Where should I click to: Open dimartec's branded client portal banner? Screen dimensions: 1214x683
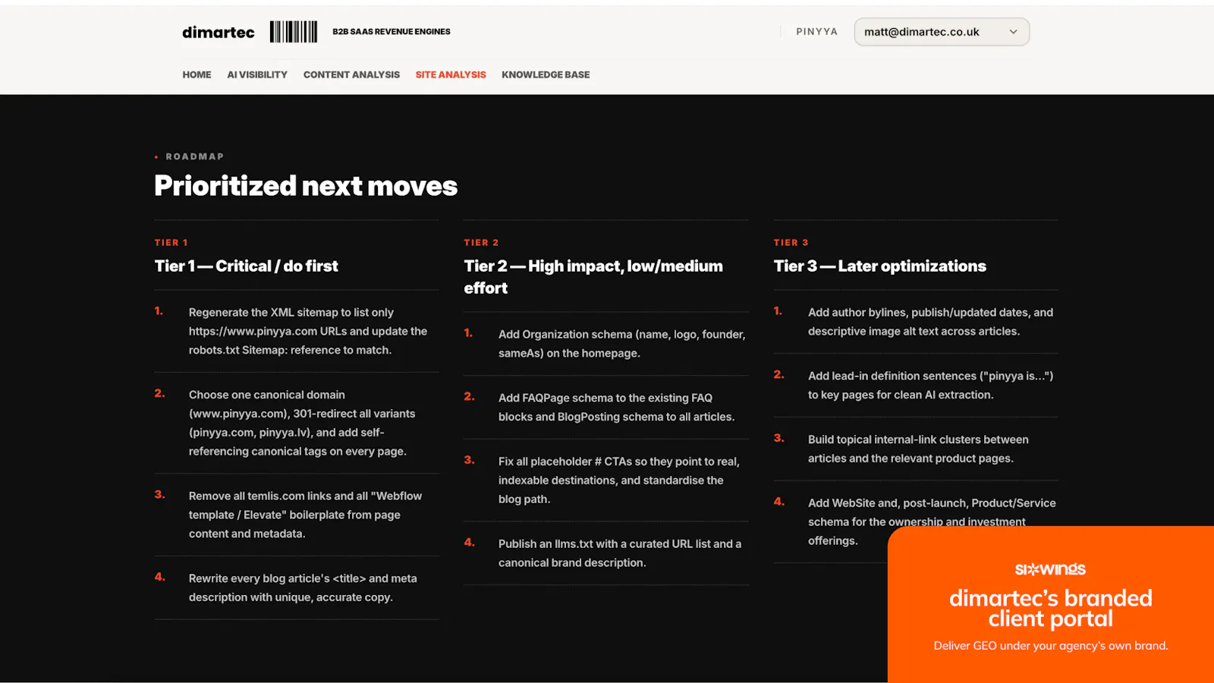point(1051,604)
